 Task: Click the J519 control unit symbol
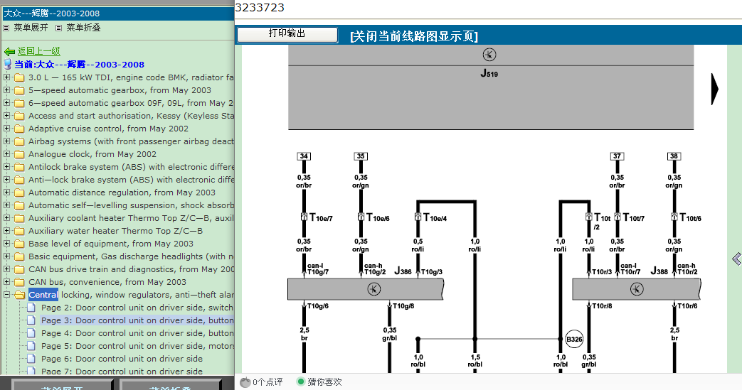click(x=489, y=55)
